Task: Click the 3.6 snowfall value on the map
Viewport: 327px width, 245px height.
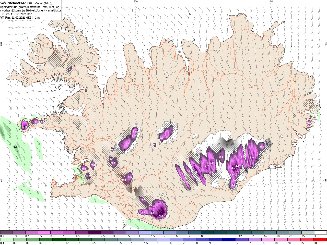Action: tap(161, 216)
